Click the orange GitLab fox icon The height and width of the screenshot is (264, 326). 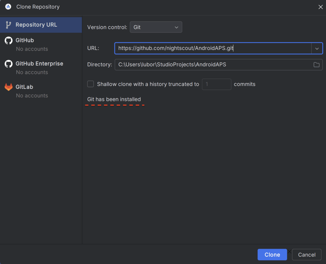coord(9,87)
